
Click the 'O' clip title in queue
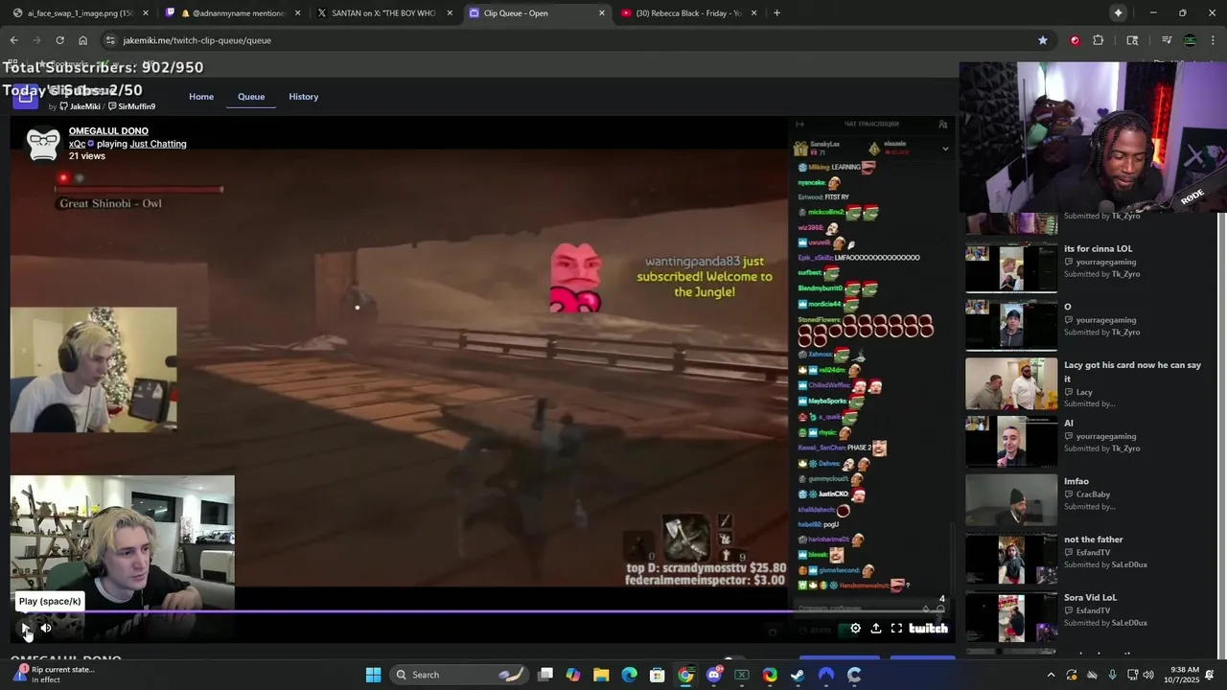click(1067, 307)
